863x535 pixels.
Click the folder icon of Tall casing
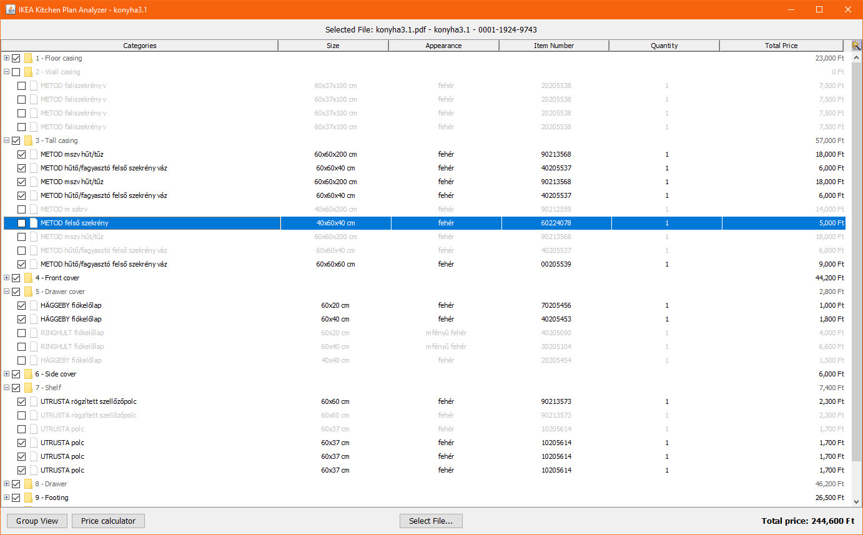coord(28,140)
